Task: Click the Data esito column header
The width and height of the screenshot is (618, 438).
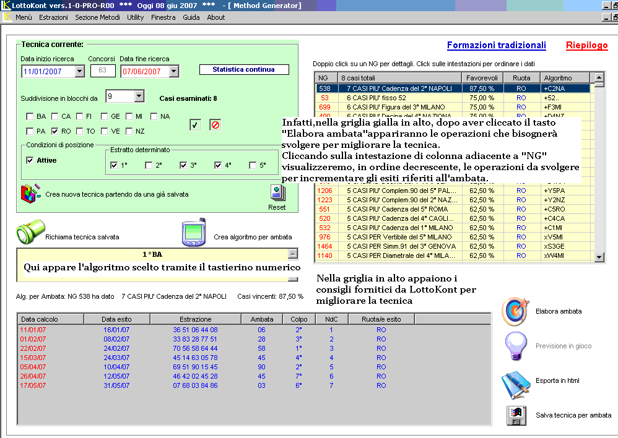Action: click(x=116, y=319)
